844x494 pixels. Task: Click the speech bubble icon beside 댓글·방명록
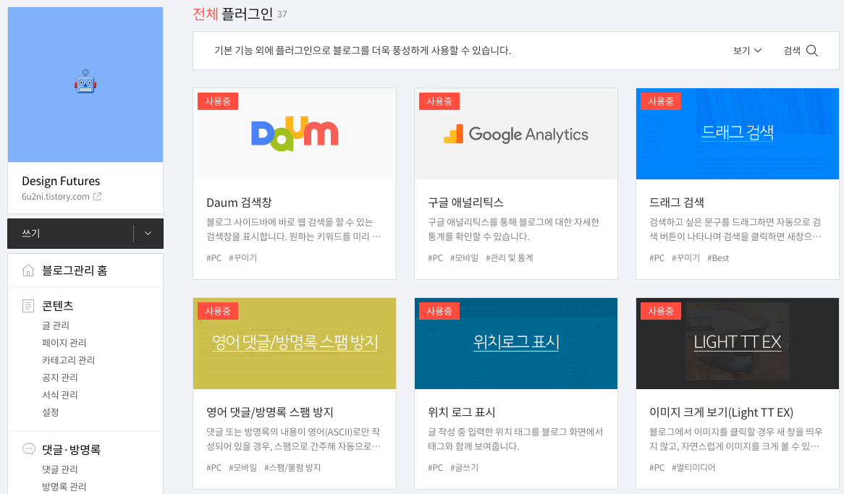click(28, 449)
